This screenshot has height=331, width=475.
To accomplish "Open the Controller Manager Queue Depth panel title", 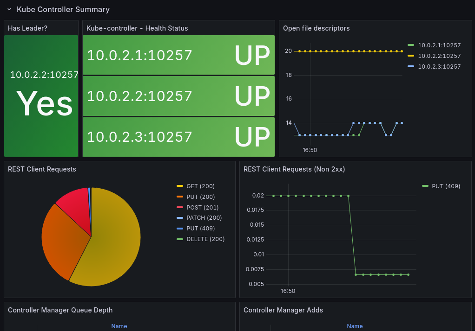I will coord(60,310).
